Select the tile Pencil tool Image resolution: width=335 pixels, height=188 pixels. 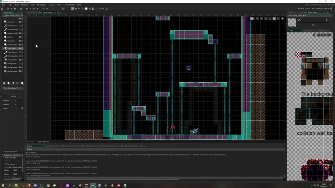(73, 9)
